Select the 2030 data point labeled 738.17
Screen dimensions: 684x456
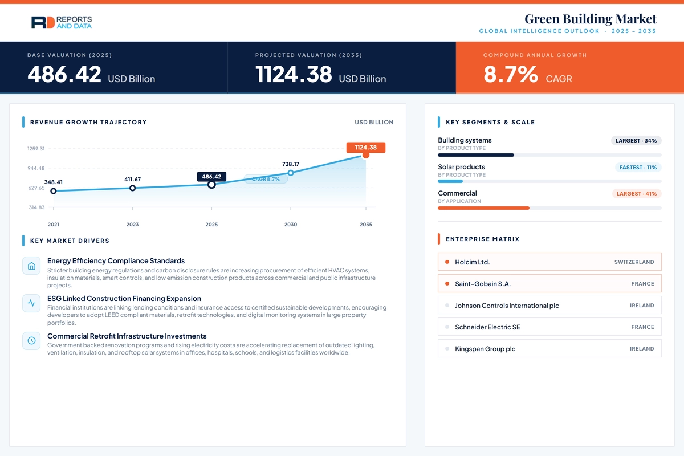point(291,173)
